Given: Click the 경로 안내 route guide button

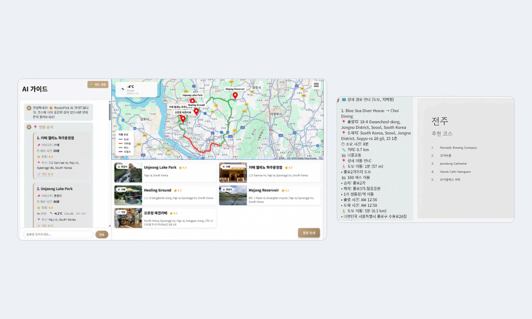Looking at the screenshot, I should pos(309,233).
